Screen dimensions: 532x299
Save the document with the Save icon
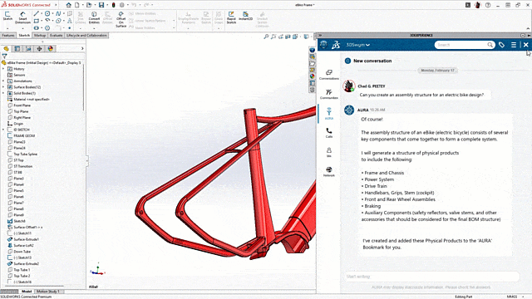(101, 5)
